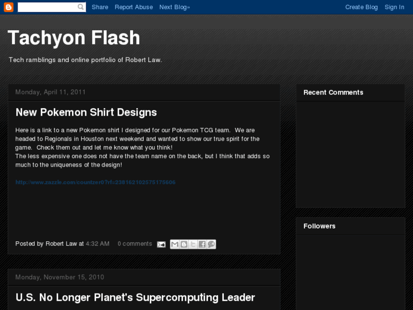Click the blog tagline about Robert Law
Image resolution: width=413 pixels, height=310 pixels.
coord(85,60)
